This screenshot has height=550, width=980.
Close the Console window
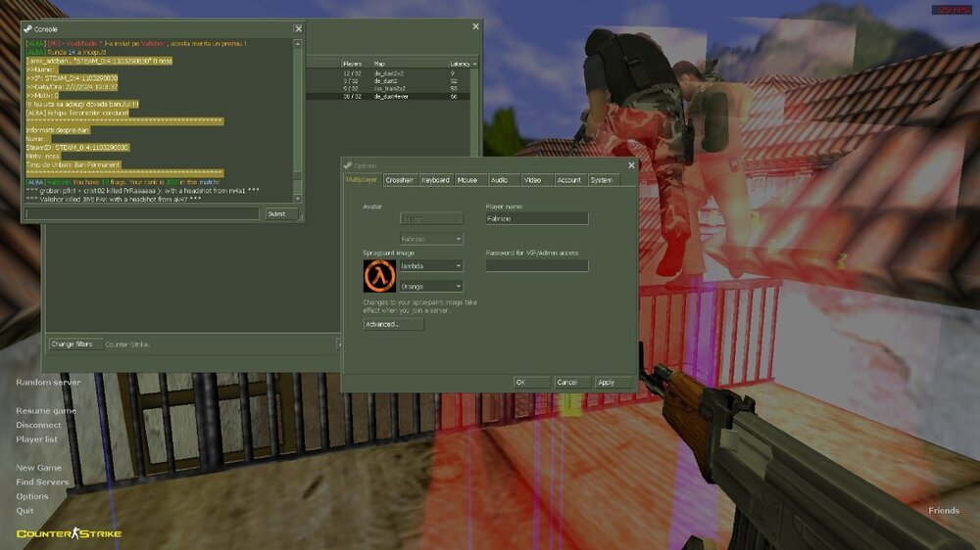[298, 29]
